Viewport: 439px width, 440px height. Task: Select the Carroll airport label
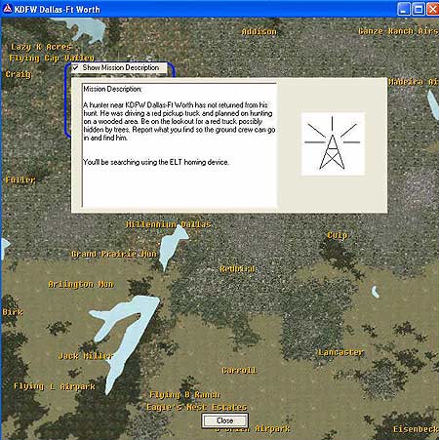tap(239, 370)
